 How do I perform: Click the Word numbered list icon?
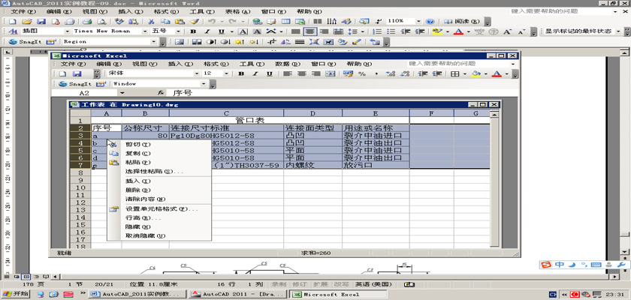377,31
